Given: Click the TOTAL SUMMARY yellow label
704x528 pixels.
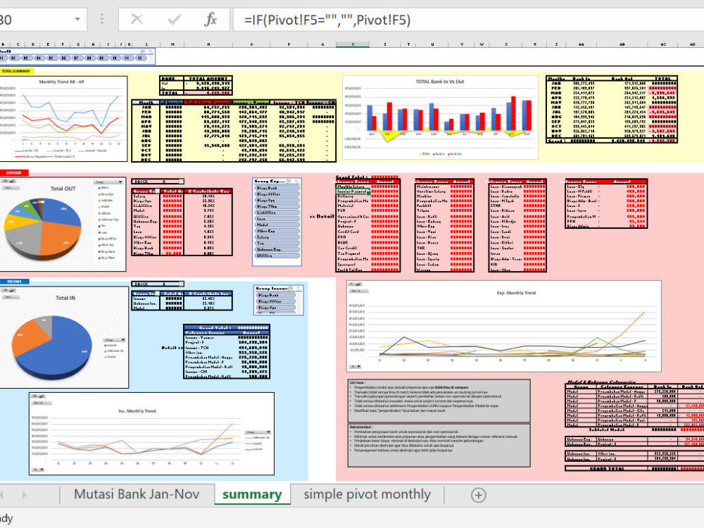Looking at the screenshot, I should coord(16,71).
